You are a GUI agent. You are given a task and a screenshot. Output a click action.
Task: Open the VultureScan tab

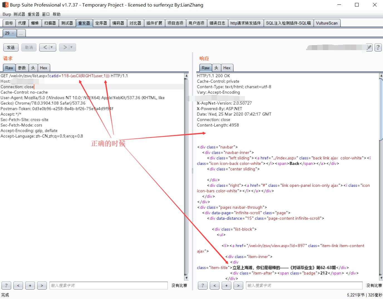[x=327, y=23]
